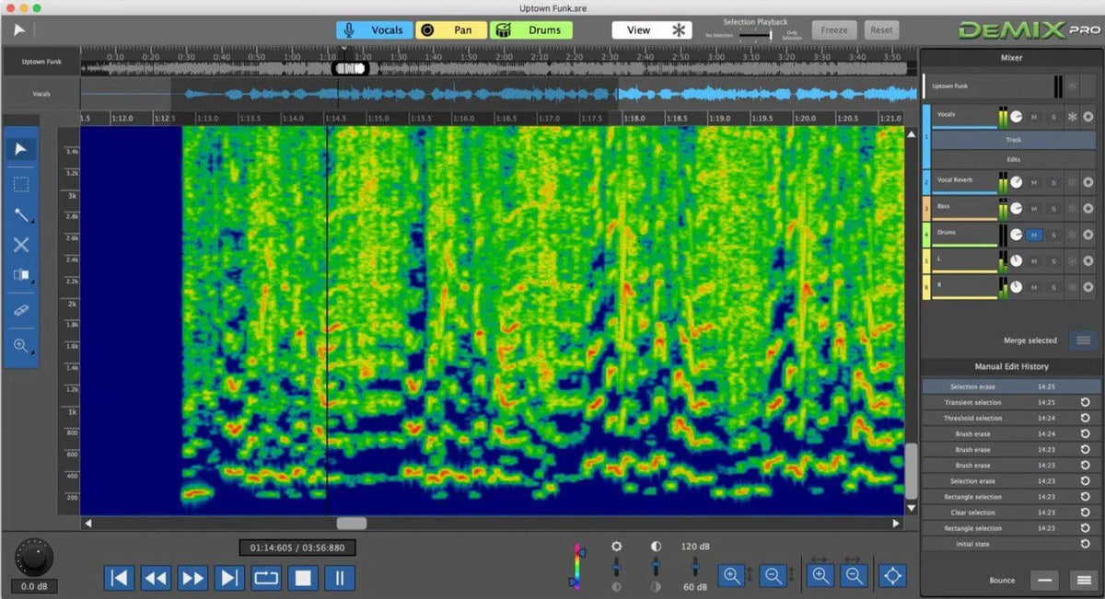Mute the Bass track
The image size is (1105, 599).
pyautogui.click(x=1033, y=206)
